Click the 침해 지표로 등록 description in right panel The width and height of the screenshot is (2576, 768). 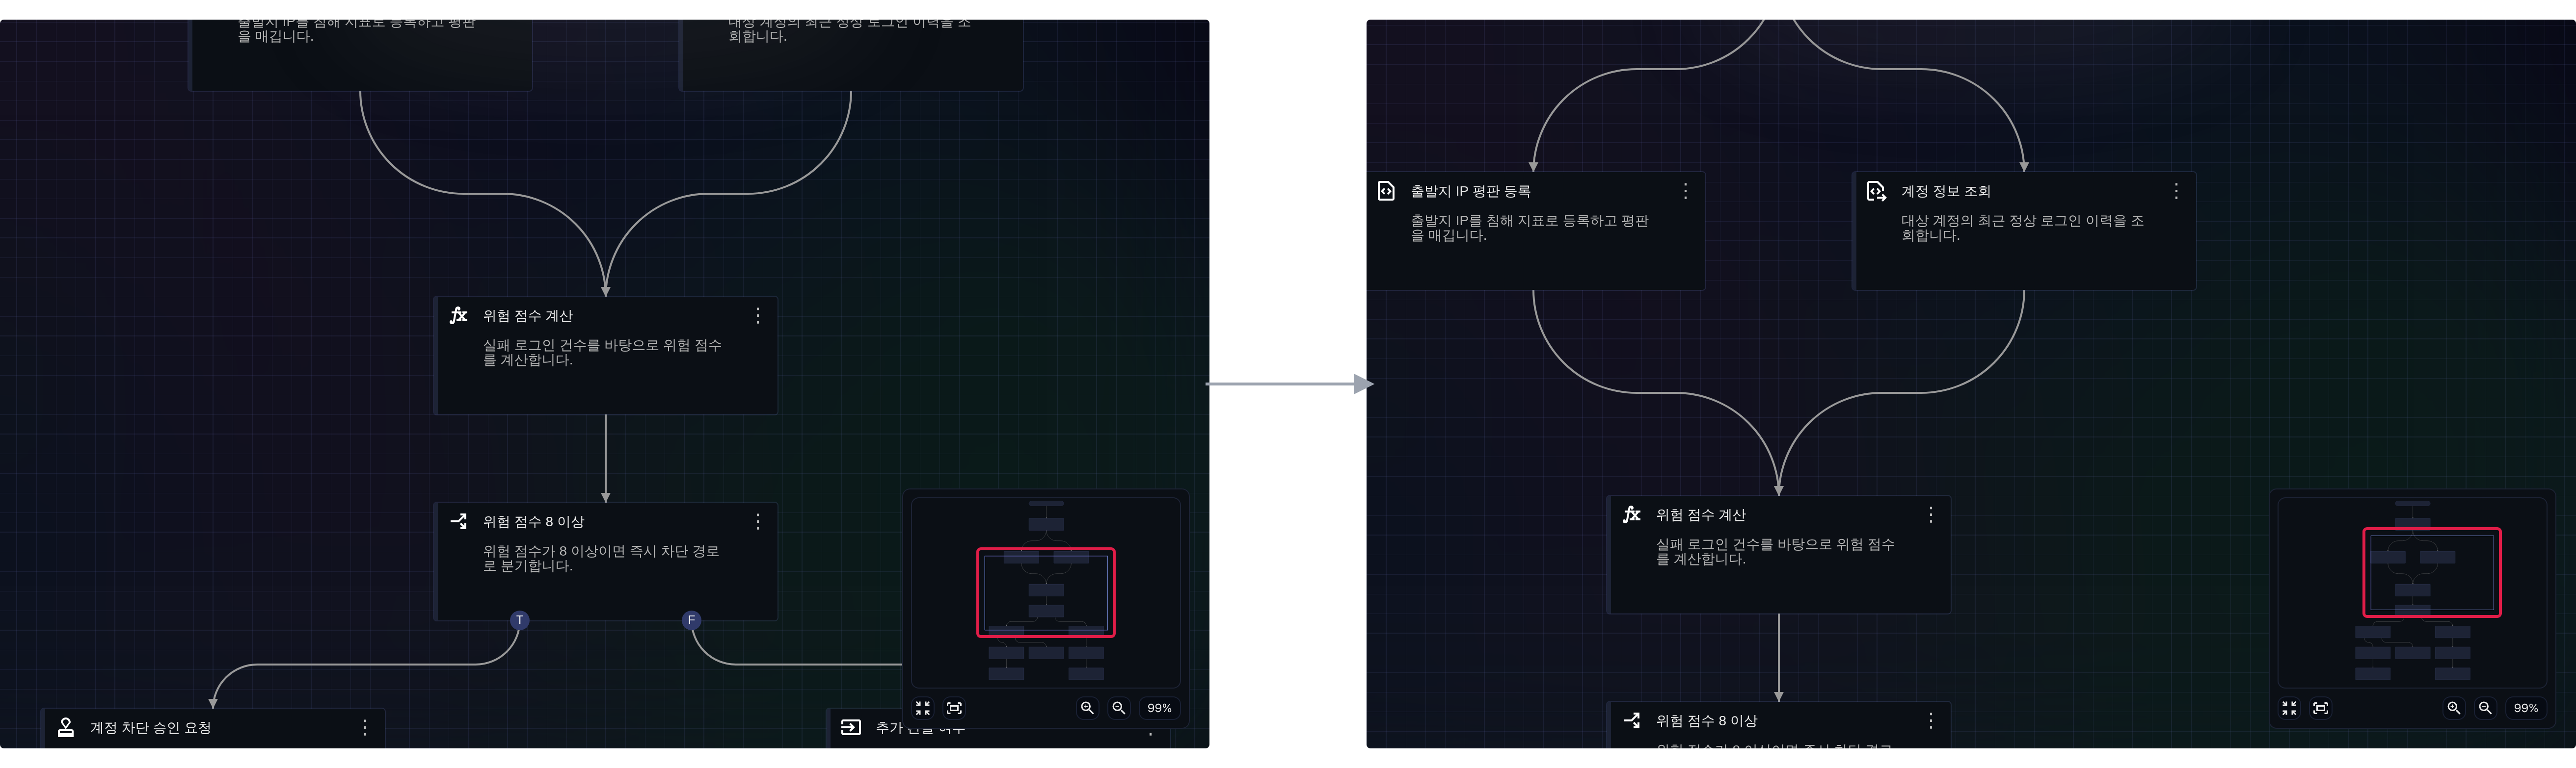click(x=1530, y=228)
